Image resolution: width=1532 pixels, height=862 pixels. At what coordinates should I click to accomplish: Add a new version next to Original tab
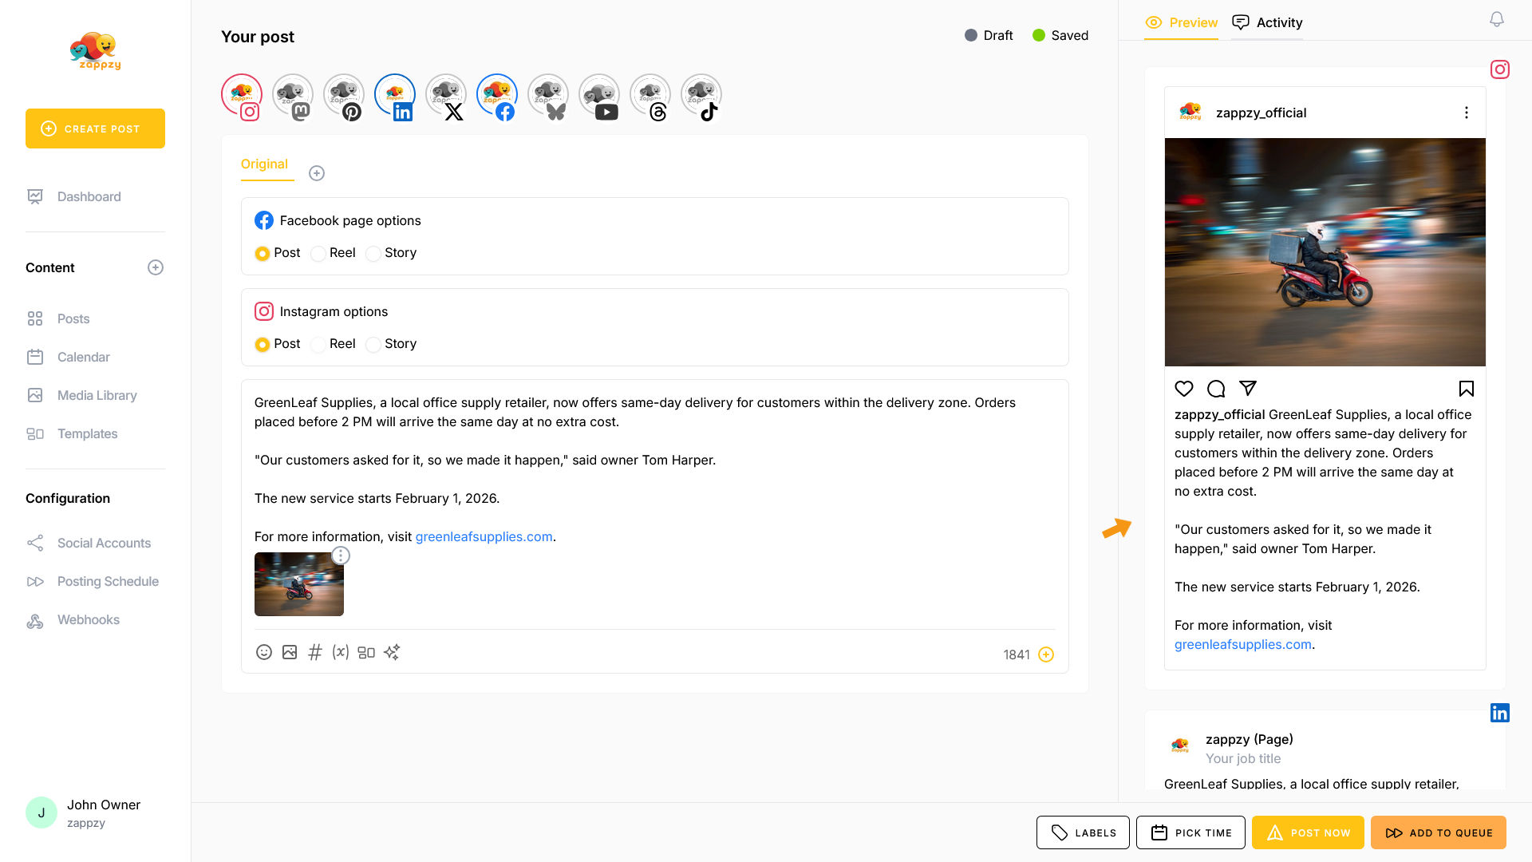point(317,173)
